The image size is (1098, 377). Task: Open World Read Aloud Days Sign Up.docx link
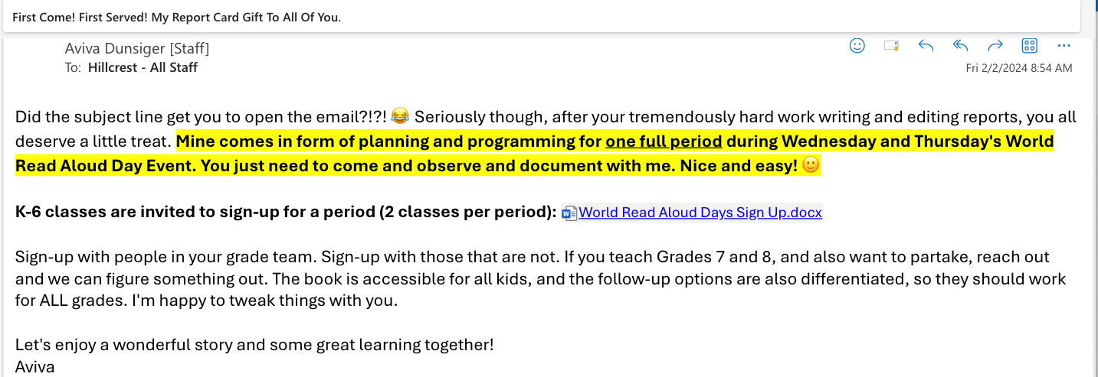[x=700, y=213]
